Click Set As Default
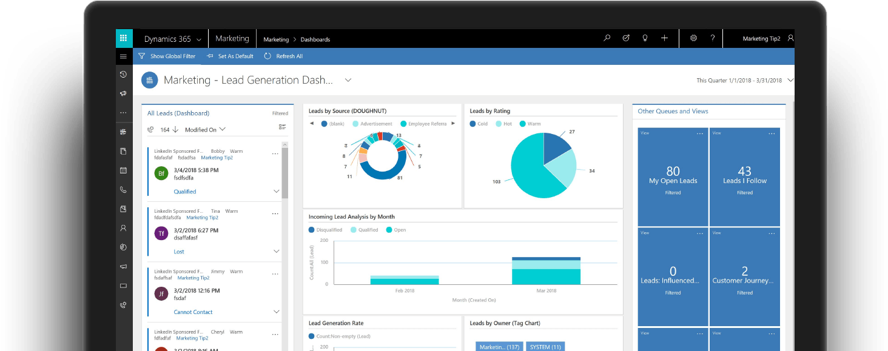Image resolution: width=888 pixels, height=351 pixels. [230, 56]
